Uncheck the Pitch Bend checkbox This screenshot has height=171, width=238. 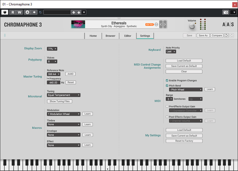[x=167, y=85]
